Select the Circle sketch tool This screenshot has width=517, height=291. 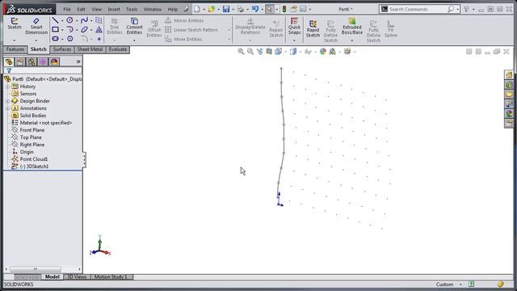click(x=69, y=20)
